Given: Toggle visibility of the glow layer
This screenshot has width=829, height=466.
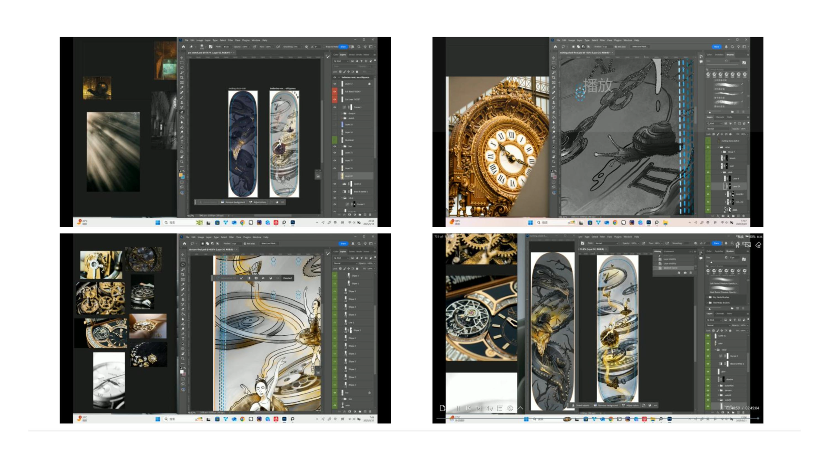Looking at the screenshot, I should [708, 372].
